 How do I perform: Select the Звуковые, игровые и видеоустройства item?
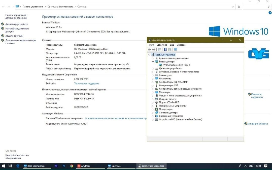coord(179,72)
